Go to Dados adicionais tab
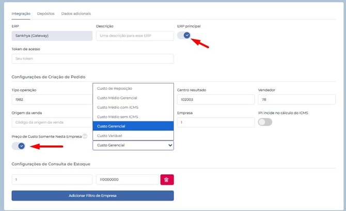 click(76, 13)
